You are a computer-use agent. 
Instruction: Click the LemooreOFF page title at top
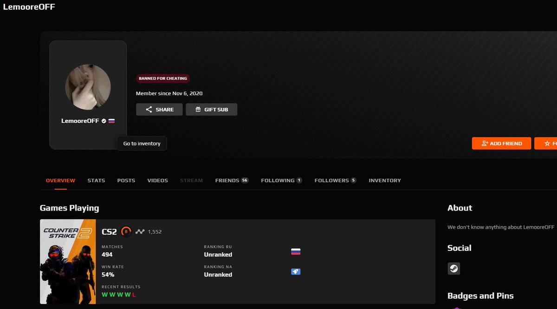click(x=29, y=7)
